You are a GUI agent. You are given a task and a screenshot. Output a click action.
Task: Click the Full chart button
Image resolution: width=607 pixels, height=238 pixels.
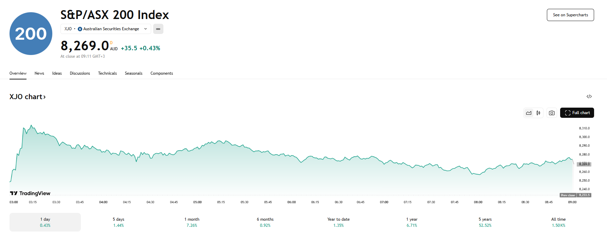577,112
